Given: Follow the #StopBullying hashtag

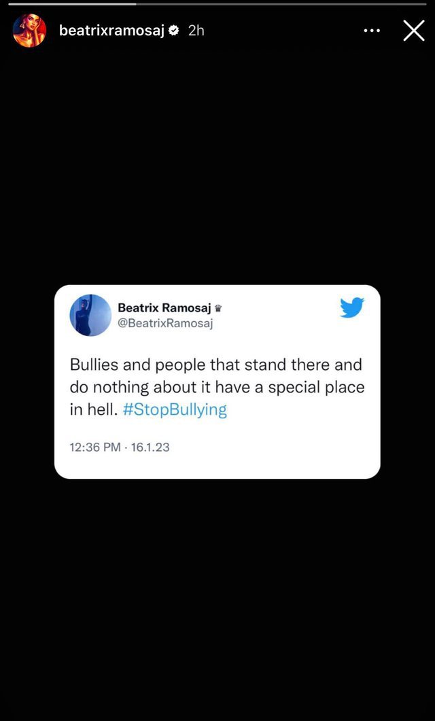Looking at the screenshot, I should (175, 410).
